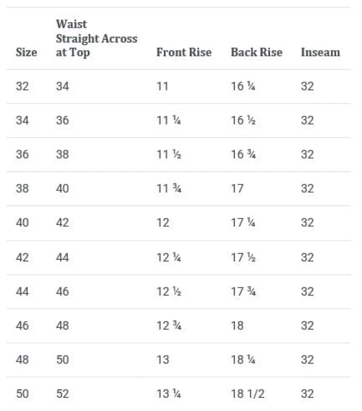Click front rise 12 ¼ for size 42
Viewport: 362px width, 411px height.
(x=169, y=257)
